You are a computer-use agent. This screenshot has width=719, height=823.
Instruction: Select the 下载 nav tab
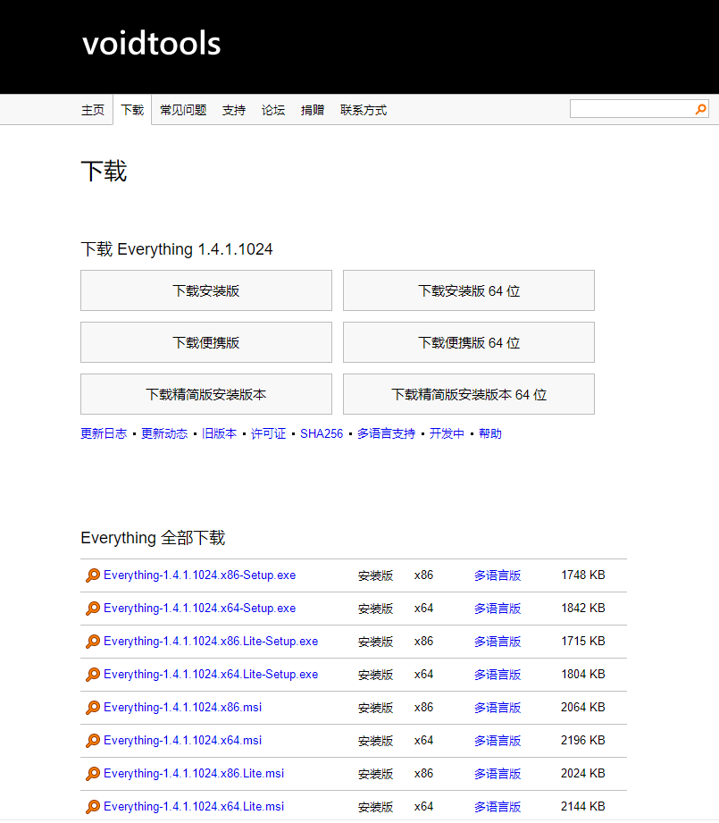(132, 110)
